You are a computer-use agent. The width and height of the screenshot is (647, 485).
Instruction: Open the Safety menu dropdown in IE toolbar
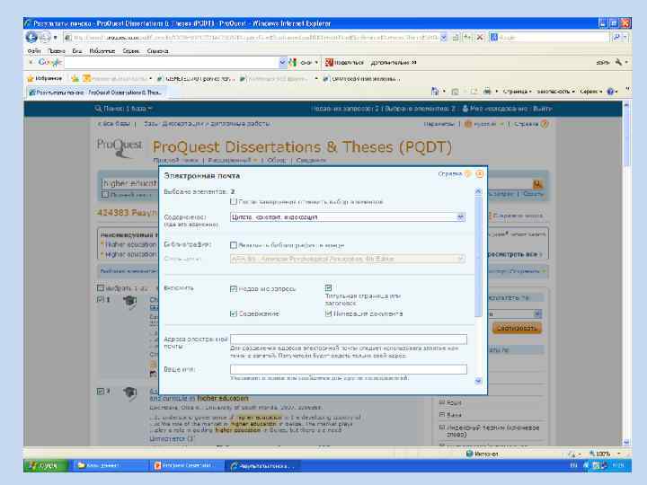(x=556, y=92)
